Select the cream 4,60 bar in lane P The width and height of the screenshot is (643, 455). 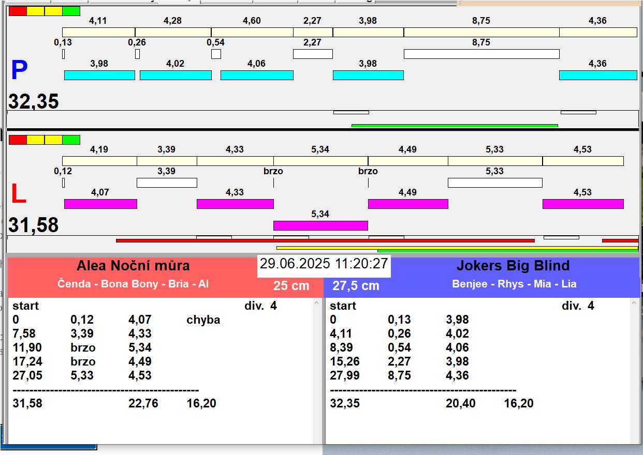[252, 32]
